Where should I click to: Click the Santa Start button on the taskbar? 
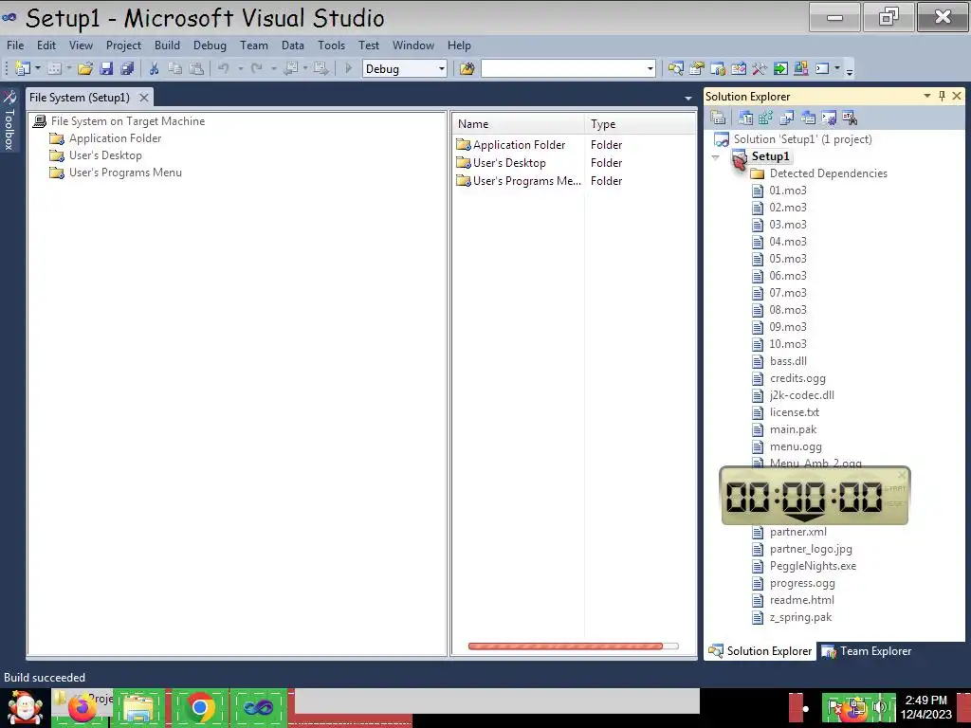(x=24, y=707)
